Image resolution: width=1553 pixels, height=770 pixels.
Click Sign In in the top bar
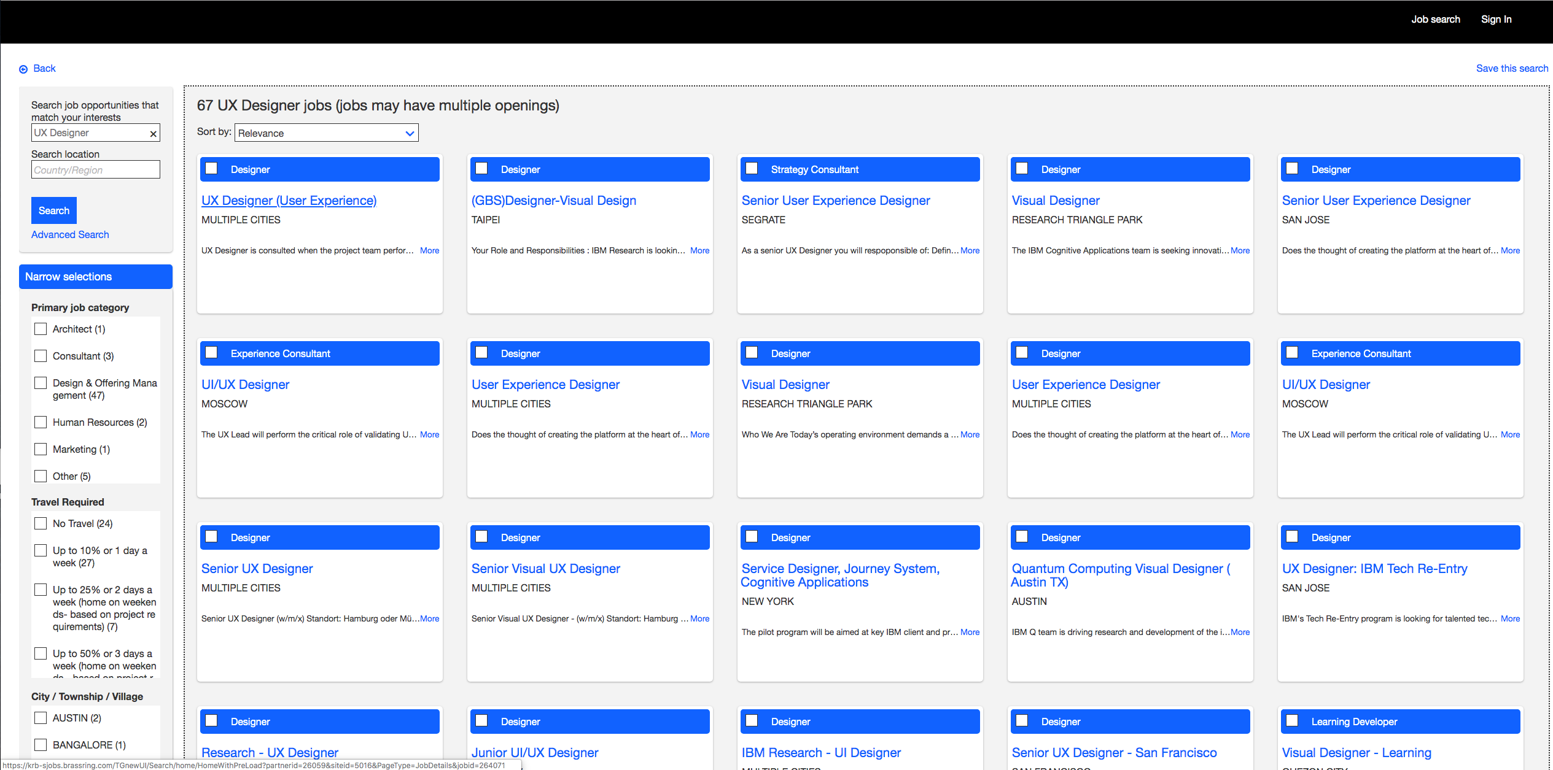click(1496, 20)
